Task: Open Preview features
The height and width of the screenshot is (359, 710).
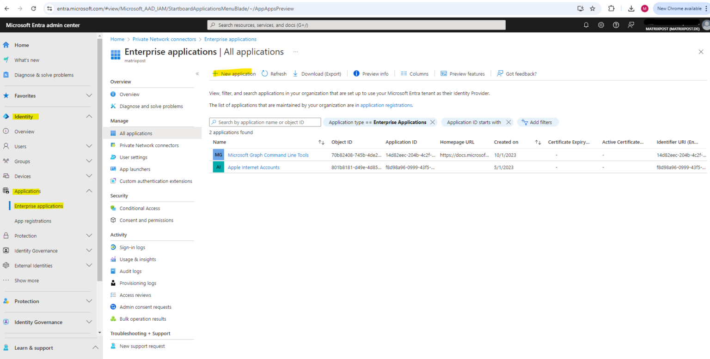Action: [x=463, y=73]
